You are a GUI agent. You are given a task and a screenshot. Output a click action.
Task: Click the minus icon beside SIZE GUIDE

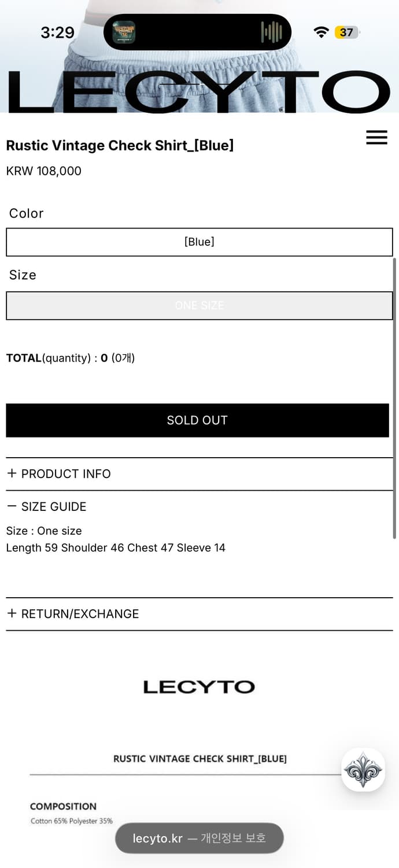coord(12,506)
